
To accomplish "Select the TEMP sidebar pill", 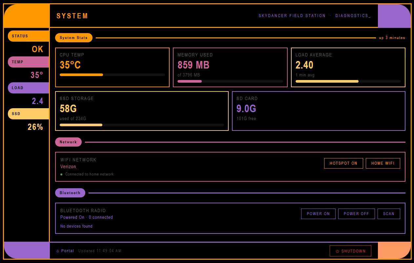I will point(28,62).
